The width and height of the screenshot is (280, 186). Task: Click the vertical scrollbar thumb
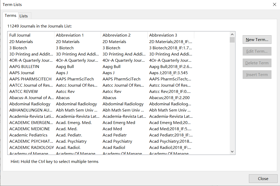[x=232, y=40]
